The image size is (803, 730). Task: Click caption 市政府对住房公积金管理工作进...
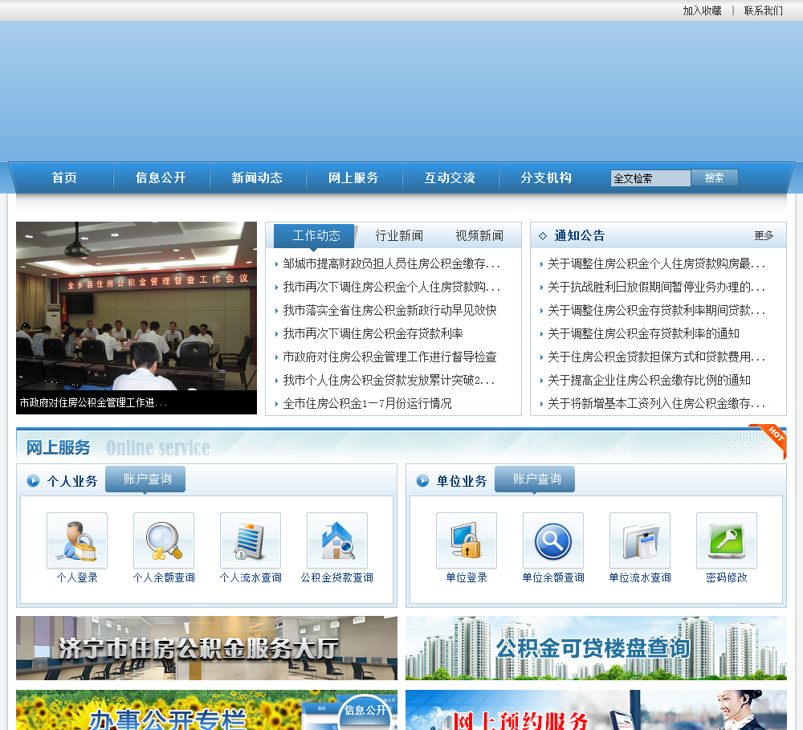pos(93,402)
